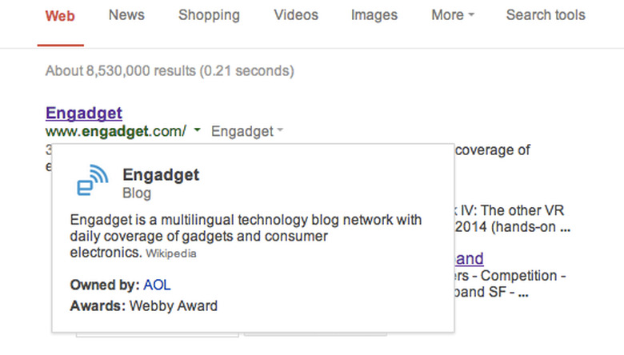Image resolution: width=624 pixels, height=355 pixels.
Task: Select the active Web tab
Action: (61, 16)
